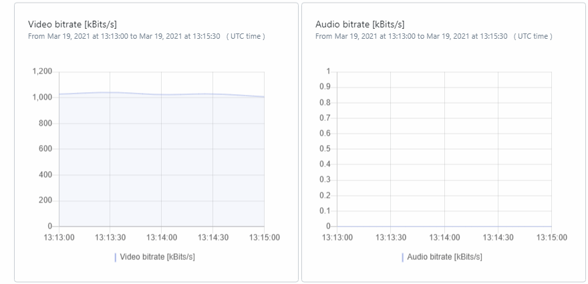Click the 600 y-axis label on video chart
The height and width of the screenshot is (284, 588).
coord(45,149)
